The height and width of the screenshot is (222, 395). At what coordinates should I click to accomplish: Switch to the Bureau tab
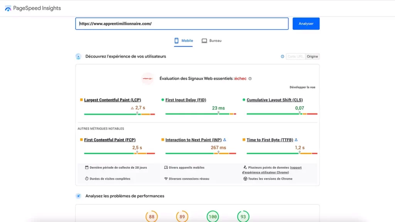(212, 40)
